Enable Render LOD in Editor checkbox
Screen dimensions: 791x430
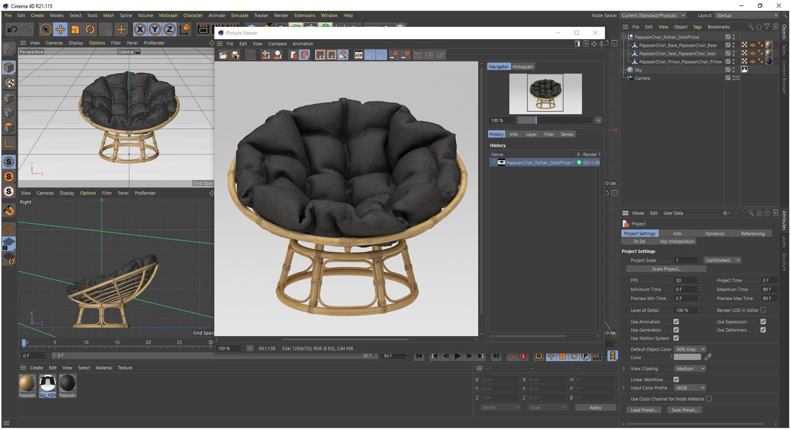point(763,310)
